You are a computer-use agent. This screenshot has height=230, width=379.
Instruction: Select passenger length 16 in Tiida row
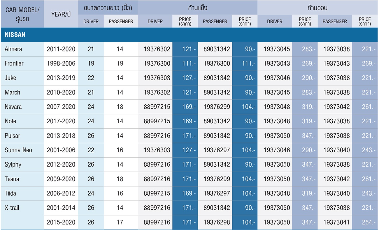pos(120,193)
